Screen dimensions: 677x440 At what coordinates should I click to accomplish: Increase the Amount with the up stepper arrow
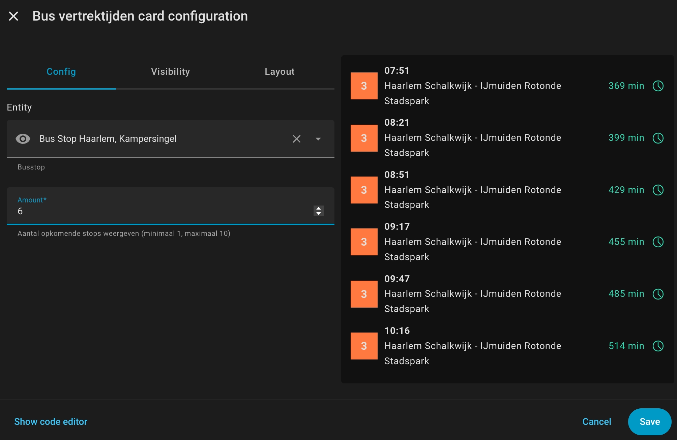319,208
